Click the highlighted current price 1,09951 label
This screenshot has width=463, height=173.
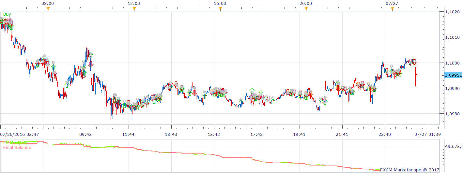(453, 75)
